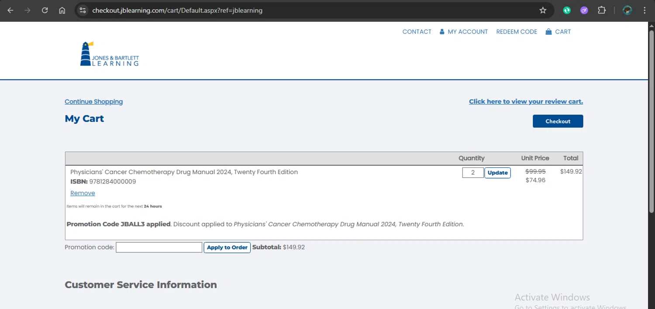Click the Update quantity button
The width and height of the screenshot is (655, 309).
click(x=497, y=173)
